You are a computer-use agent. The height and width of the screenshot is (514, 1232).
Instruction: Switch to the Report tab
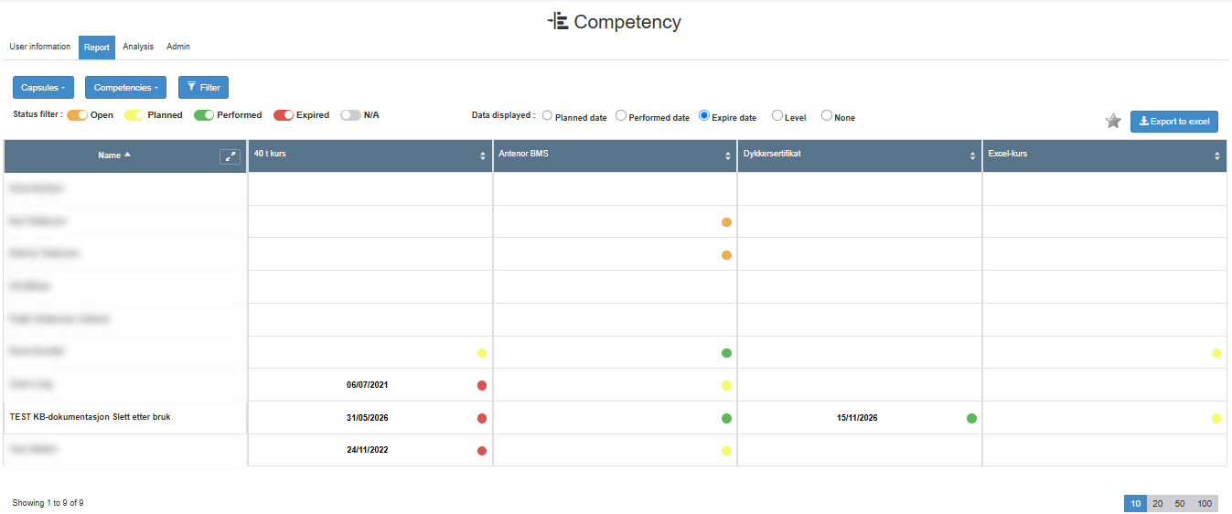[x=97, y=48]
